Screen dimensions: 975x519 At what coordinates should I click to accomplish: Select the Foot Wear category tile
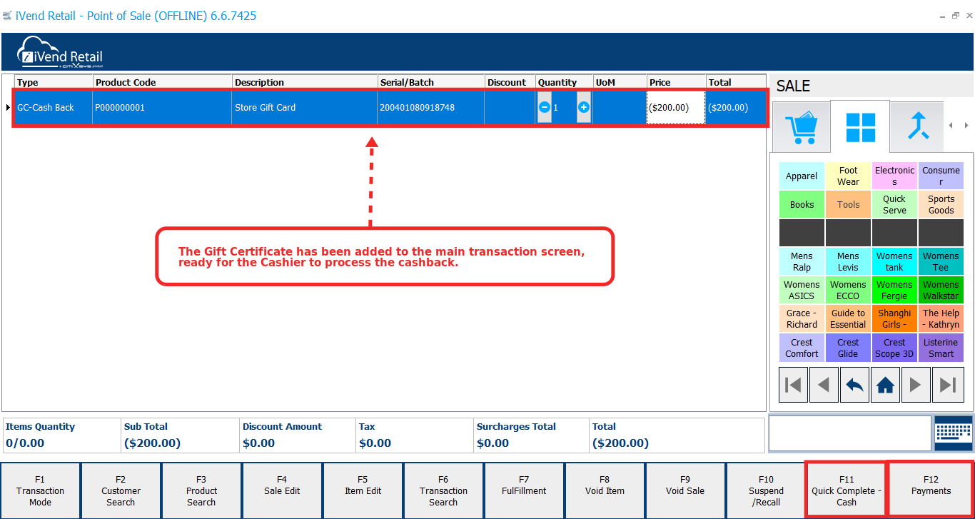pyautogui.click(x=848, y=176)
